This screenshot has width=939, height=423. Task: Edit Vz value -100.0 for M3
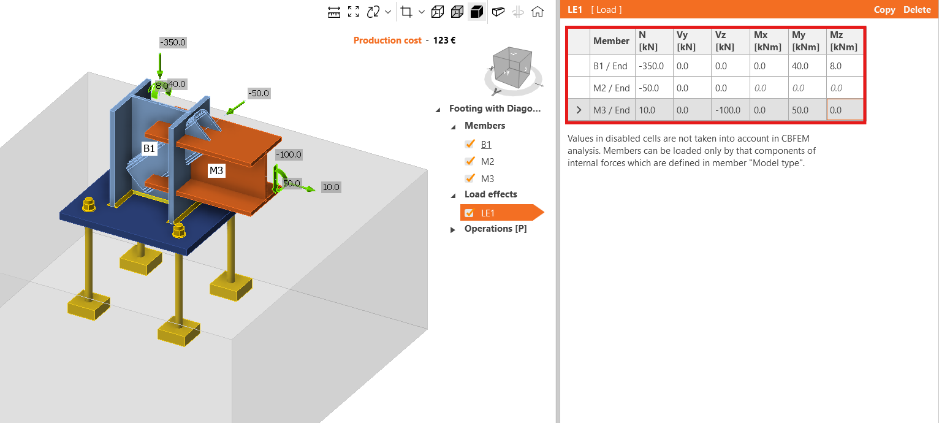pos(731,110)
